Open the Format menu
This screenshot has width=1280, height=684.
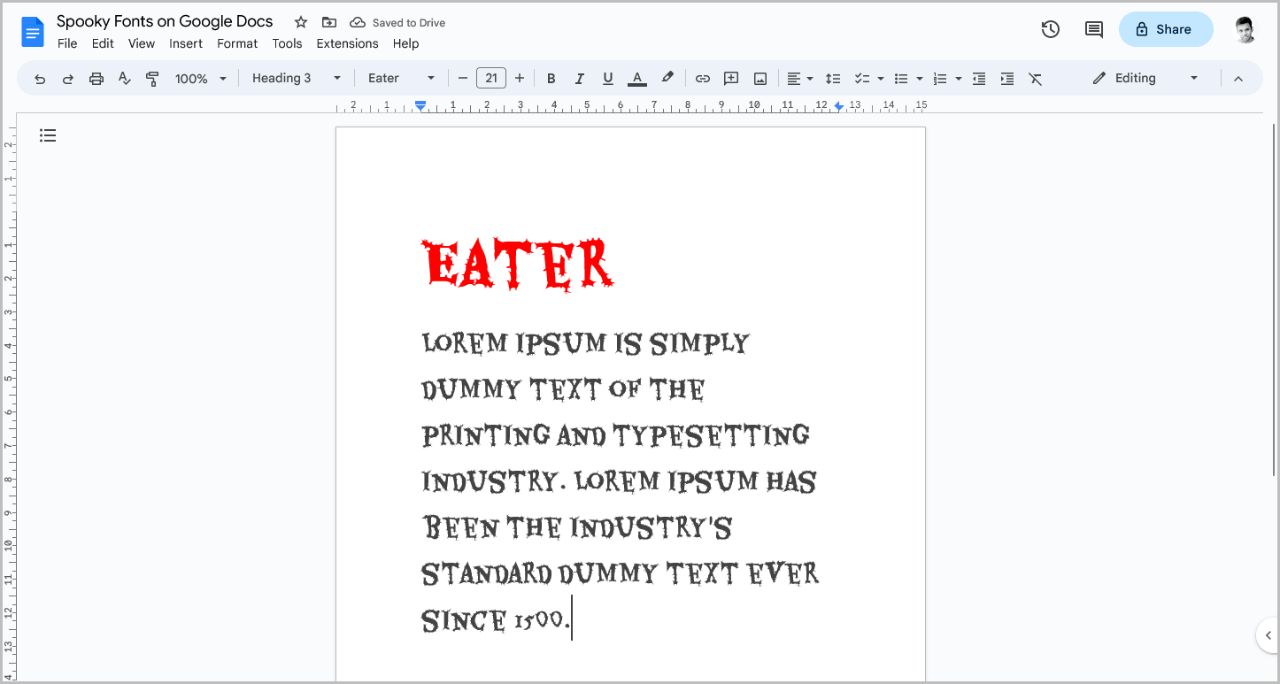click(x=237, y=43)
